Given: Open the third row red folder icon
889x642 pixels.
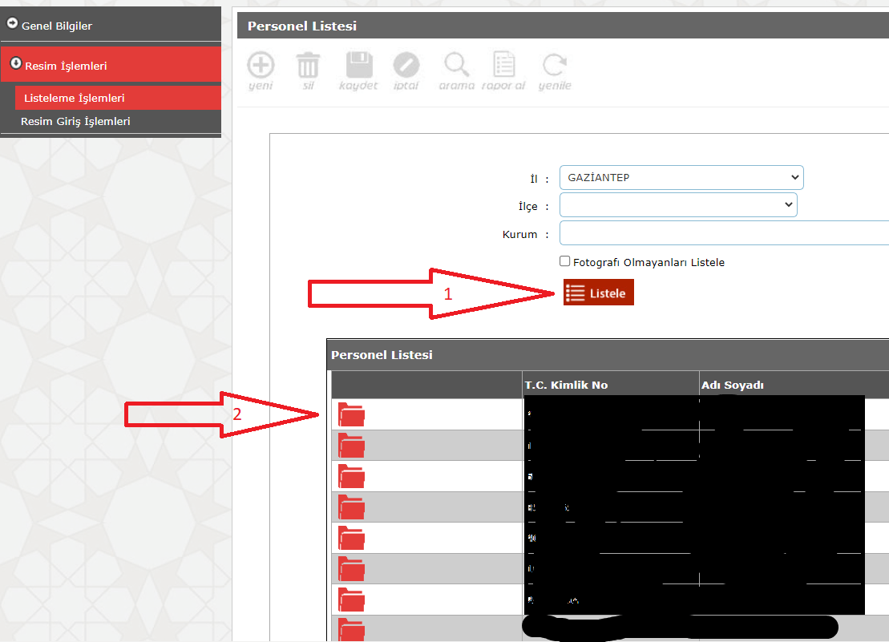Looking at the screenshot, I should click(x=351, y=476).
